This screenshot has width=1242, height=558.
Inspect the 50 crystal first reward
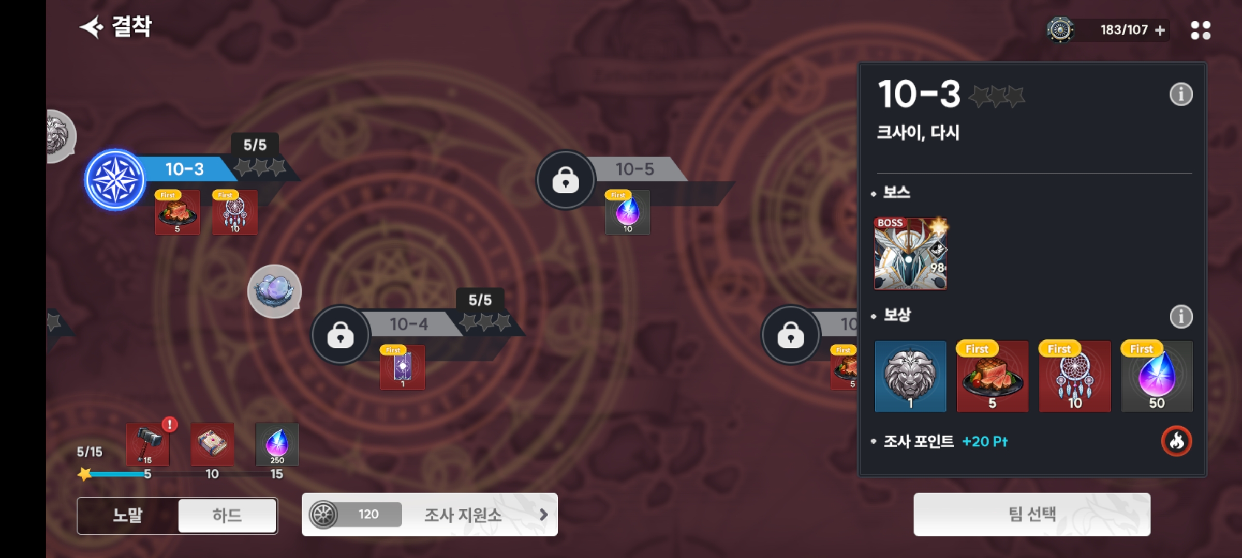1157,376
